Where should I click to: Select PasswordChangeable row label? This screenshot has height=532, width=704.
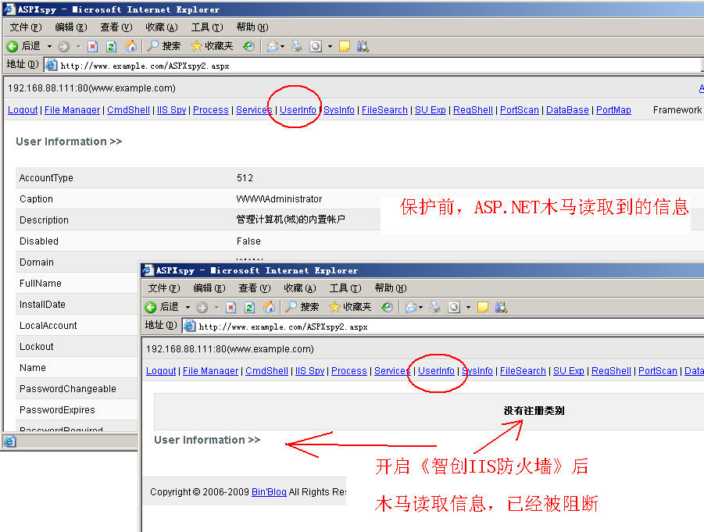[x=68, y=389]
